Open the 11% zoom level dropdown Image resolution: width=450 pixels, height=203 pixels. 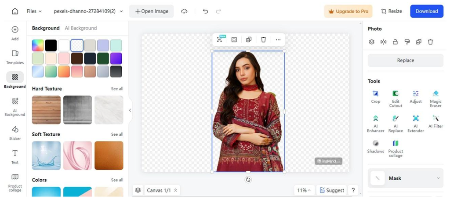tap(304, 190)
